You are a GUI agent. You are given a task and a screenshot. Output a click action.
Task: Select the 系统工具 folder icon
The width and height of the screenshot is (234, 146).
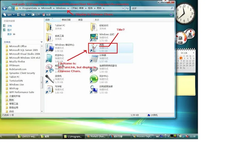[49, 37]
